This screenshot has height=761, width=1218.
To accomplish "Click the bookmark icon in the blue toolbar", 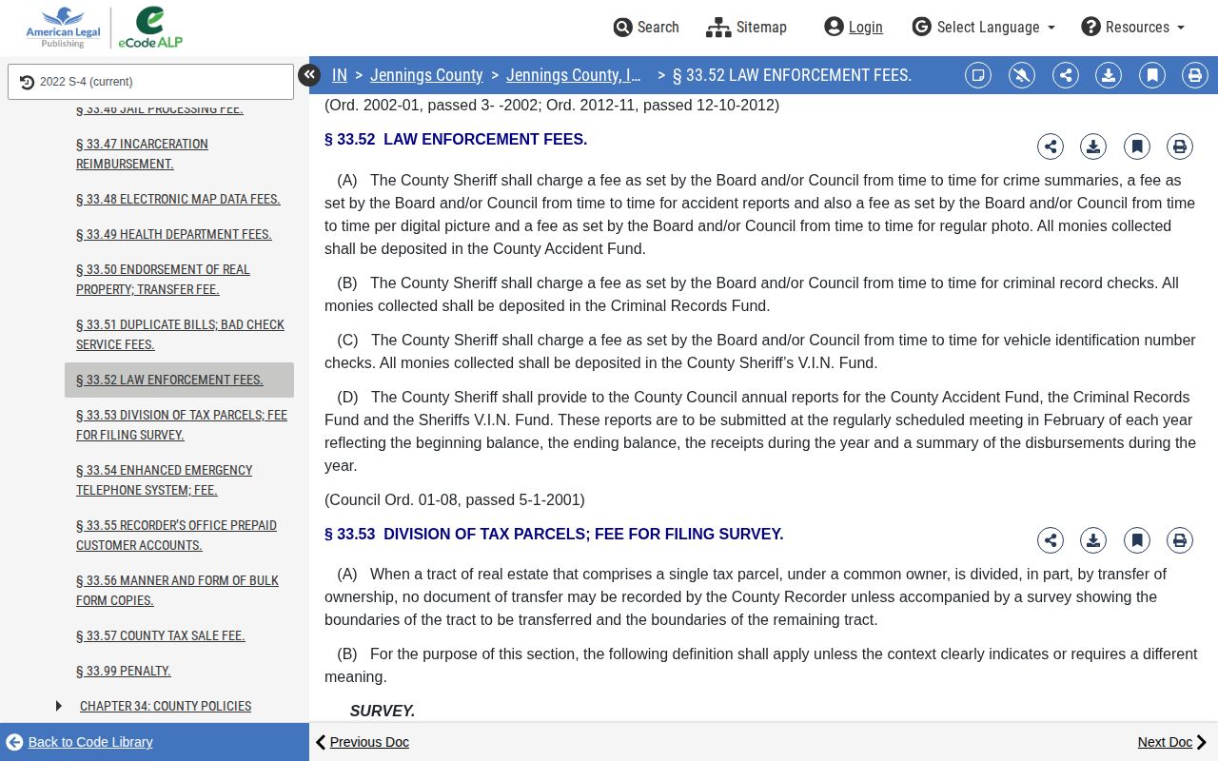I will click(x=1152, y=75).
